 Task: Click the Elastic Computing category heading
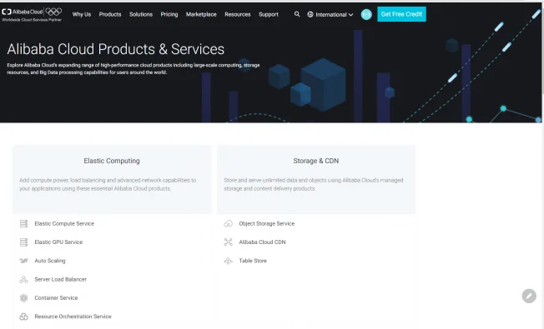click(112, 161)
